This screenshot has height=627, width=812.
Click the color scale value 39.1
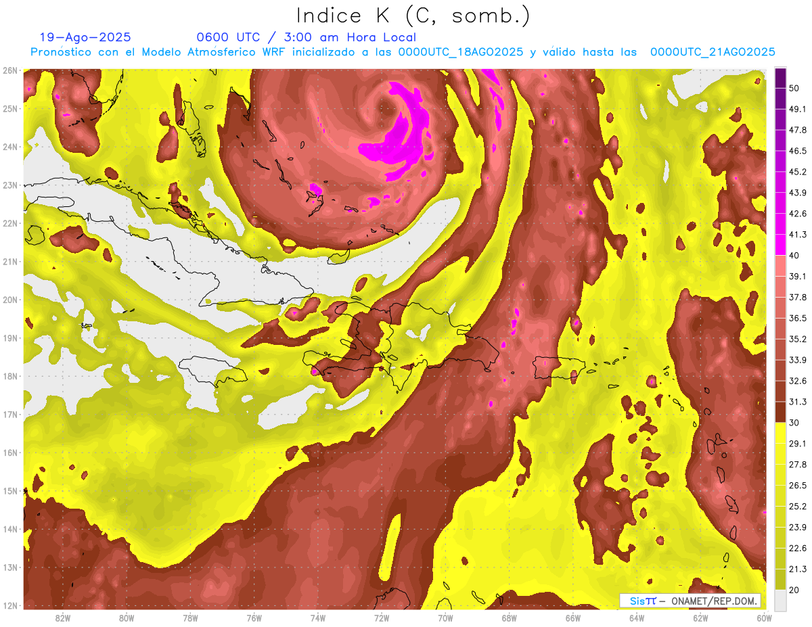[798, 276]
